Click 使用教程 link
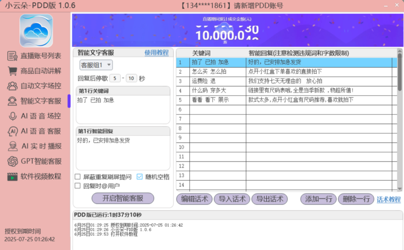 157,53
